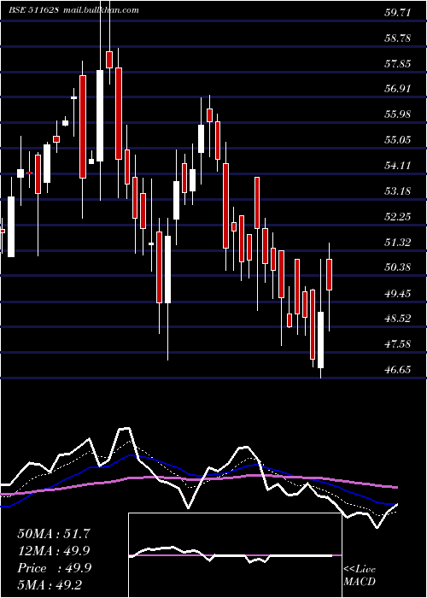Click the 5MA : 49.2 reading

coord(50,585)
